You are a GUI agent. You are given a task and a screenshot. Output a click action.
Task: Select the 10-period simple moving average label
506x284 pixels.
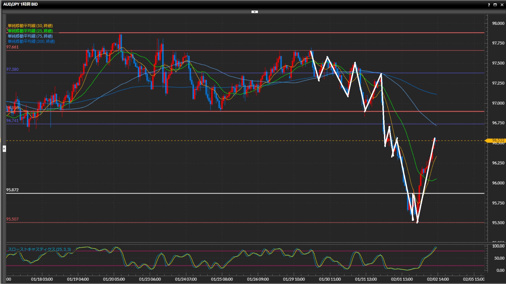pos(30,26)
